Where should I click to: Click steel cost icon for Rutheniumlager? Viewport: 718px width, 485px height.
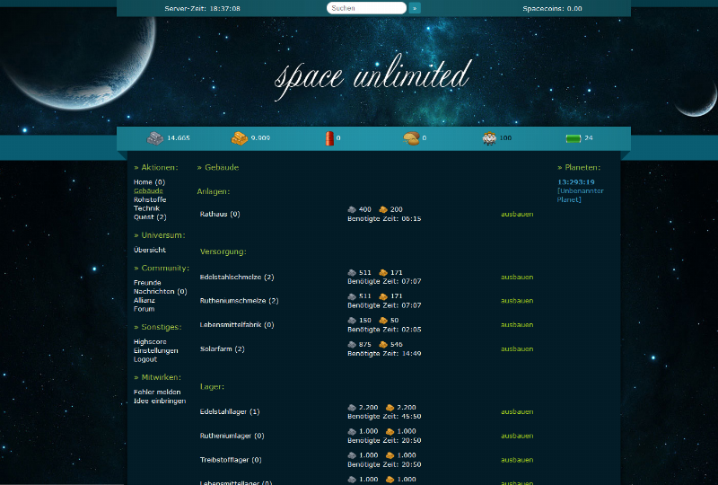point(352,431)
